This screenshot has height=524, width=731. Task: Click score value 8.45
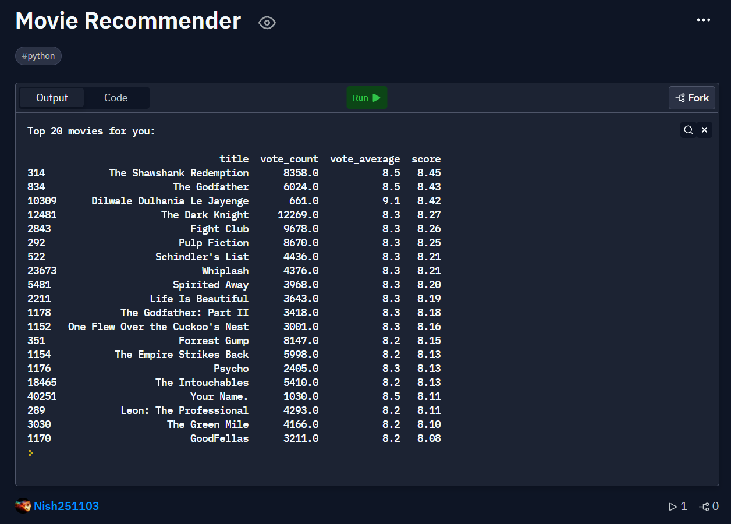click(x=429, y=173)
